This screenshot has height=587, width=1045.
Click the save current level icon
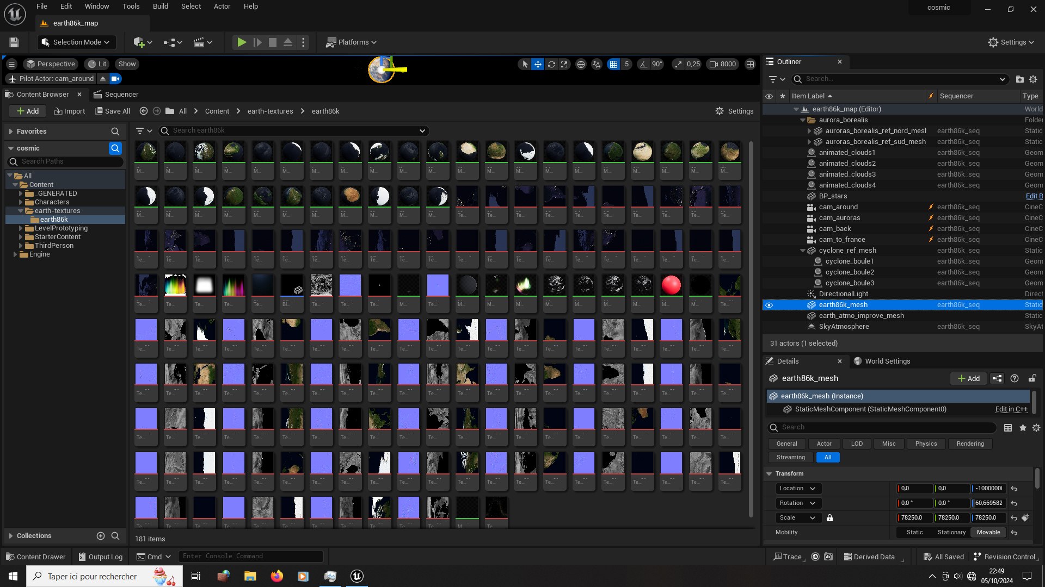[x=14, y=42]
